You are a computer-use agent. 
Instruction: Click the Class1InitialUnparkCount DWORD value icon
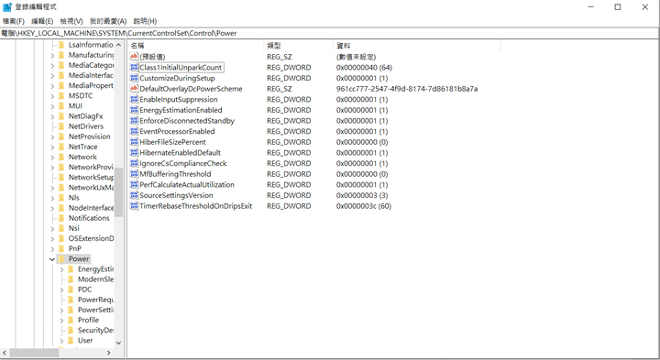pyautogui.click(x=134, y=67)
